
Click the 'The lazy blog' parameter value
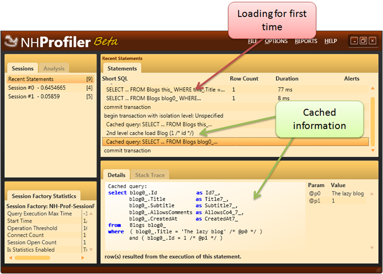pyautogui.click(x=348, y=194)
